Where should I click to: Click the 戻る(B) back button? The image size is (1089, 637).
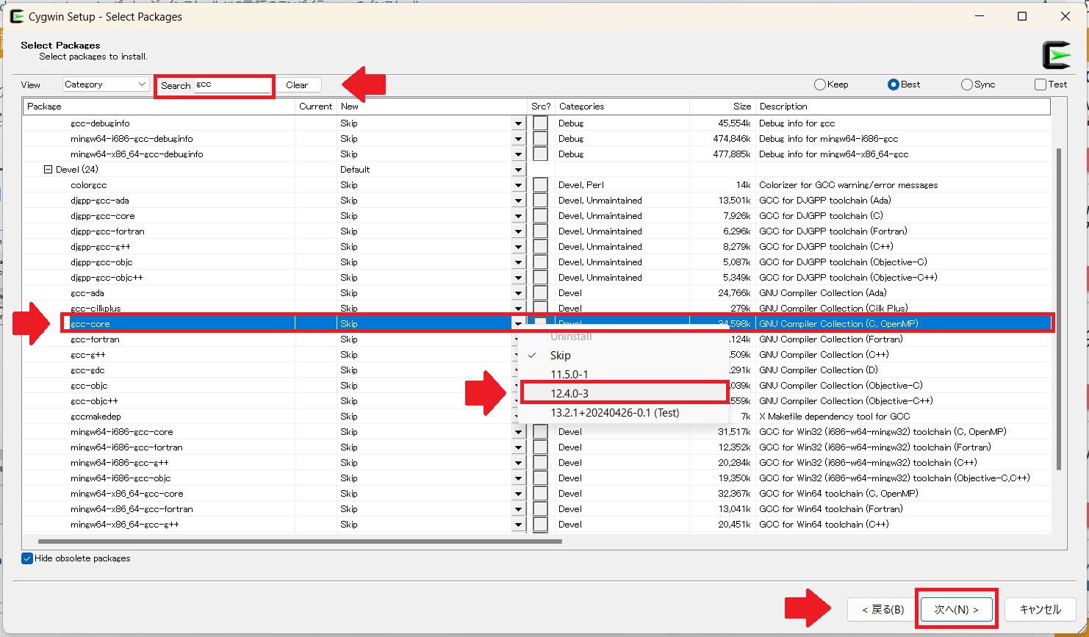tap(880, 610)
